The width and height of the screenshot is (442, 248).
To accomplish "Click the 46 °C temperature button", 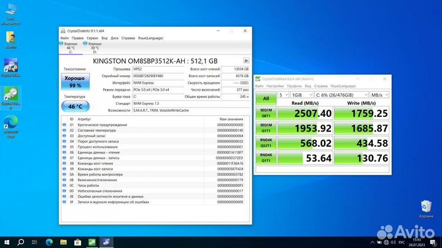I will [x=76, y=107].
